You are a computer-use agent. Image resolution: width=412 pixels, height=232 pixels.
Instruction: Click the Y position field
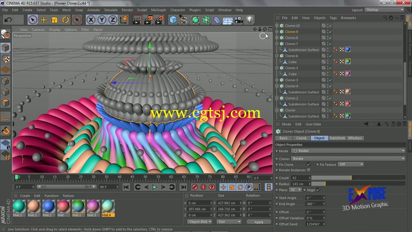tap(199, 209)
